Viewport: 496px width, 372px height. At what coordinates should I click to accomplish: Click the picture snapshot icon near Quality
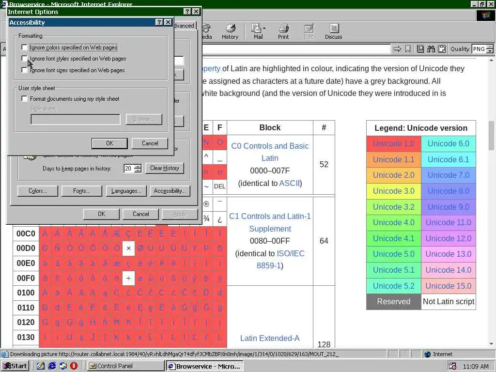[x=420, y=49]
